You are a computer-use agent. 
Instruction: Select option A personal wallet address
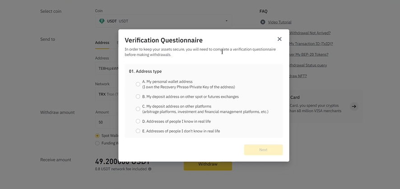pyautogui.click(x=138, y=84)
